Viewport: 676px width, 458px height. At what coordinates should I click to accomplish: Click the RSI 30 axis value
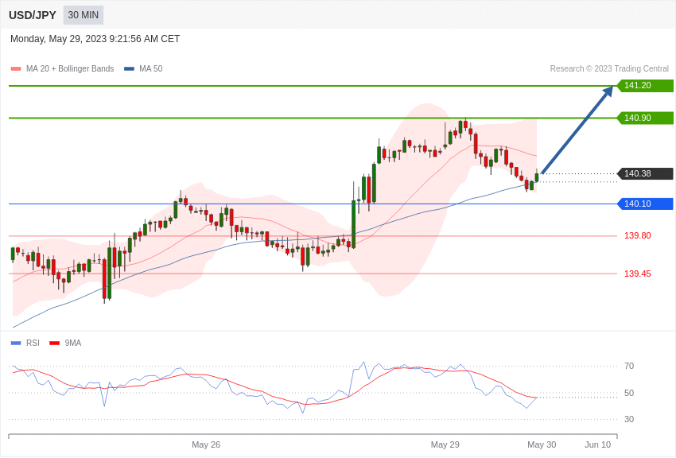click(629, 419)
